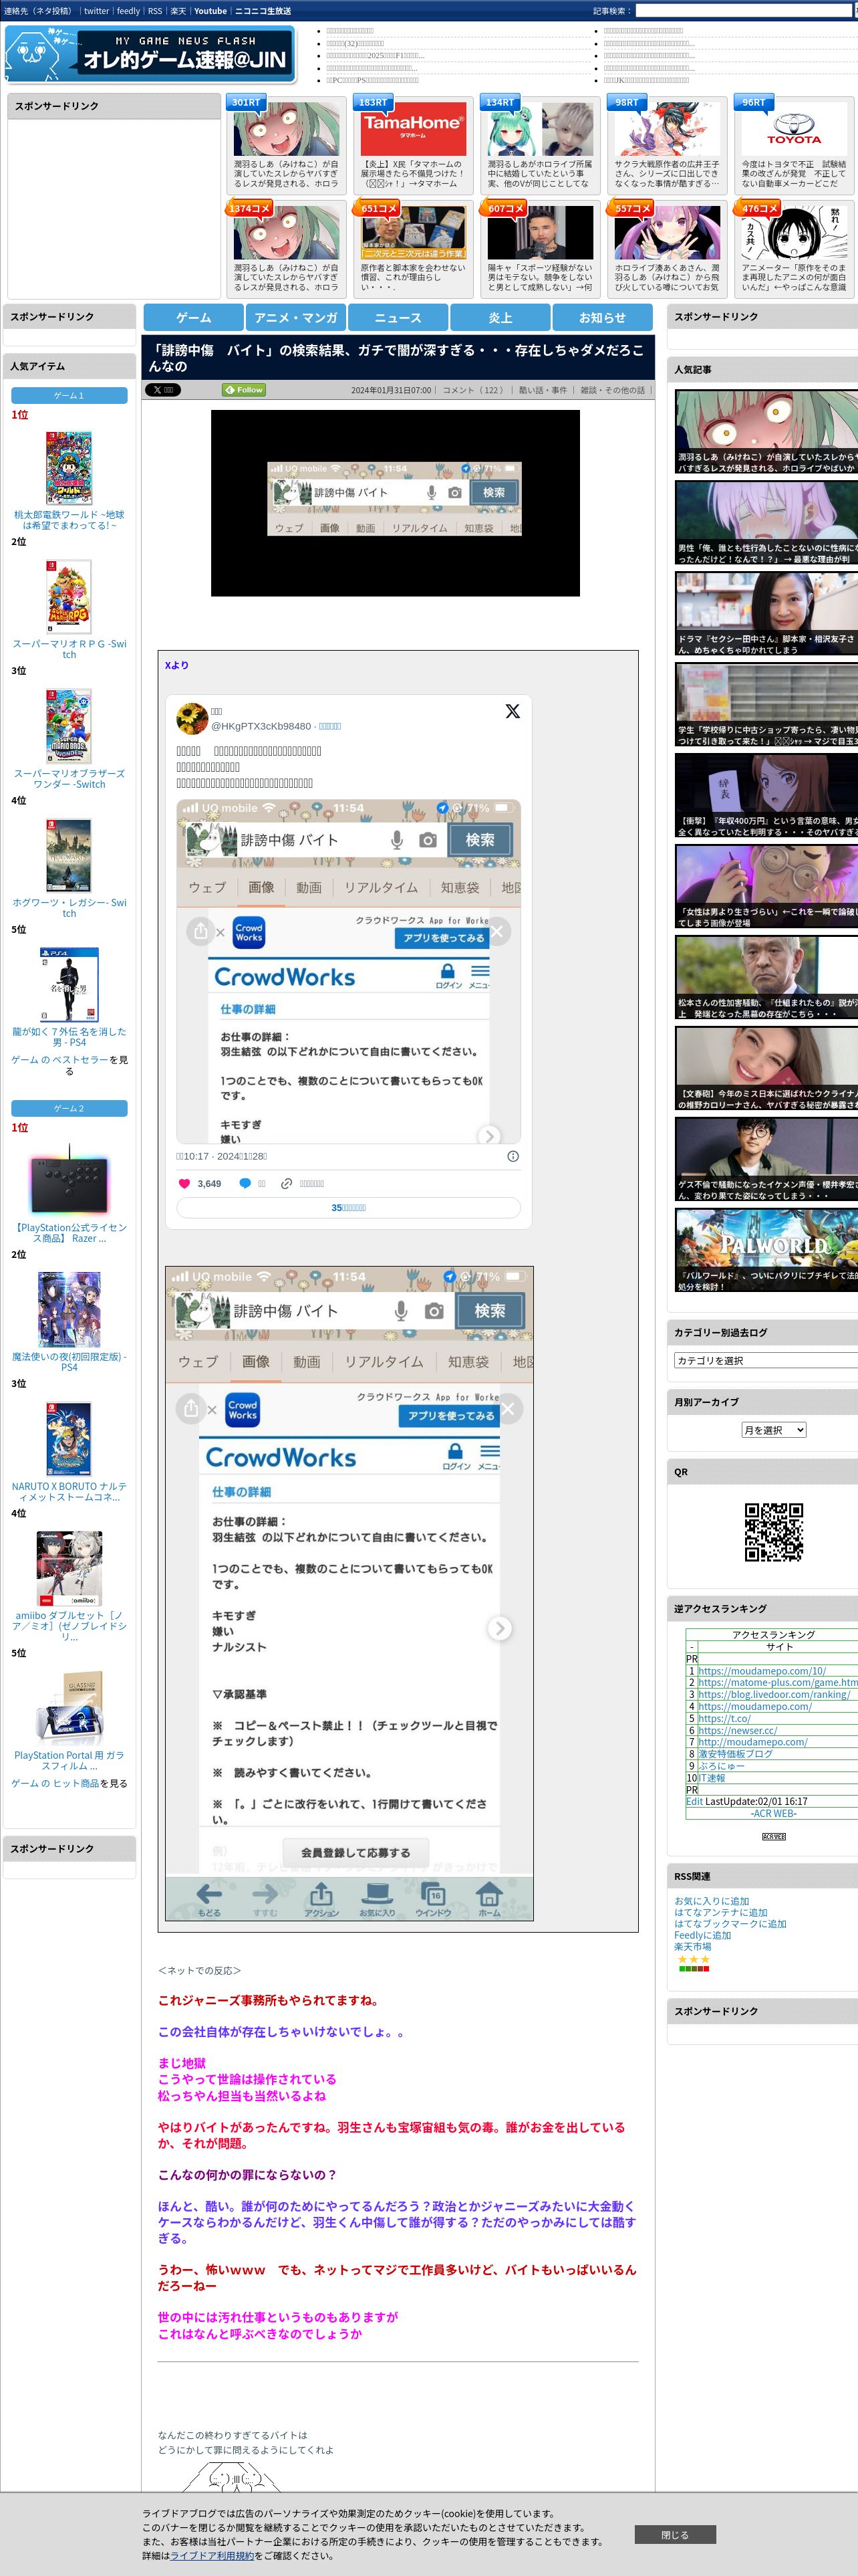Open the Youtube link in the top bar

[210, 11]
